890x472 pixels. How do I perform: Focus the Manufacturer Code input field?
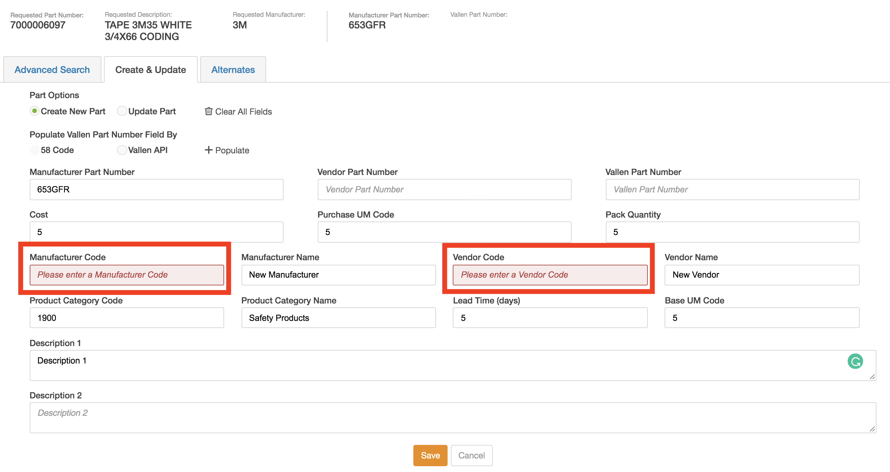127,275
